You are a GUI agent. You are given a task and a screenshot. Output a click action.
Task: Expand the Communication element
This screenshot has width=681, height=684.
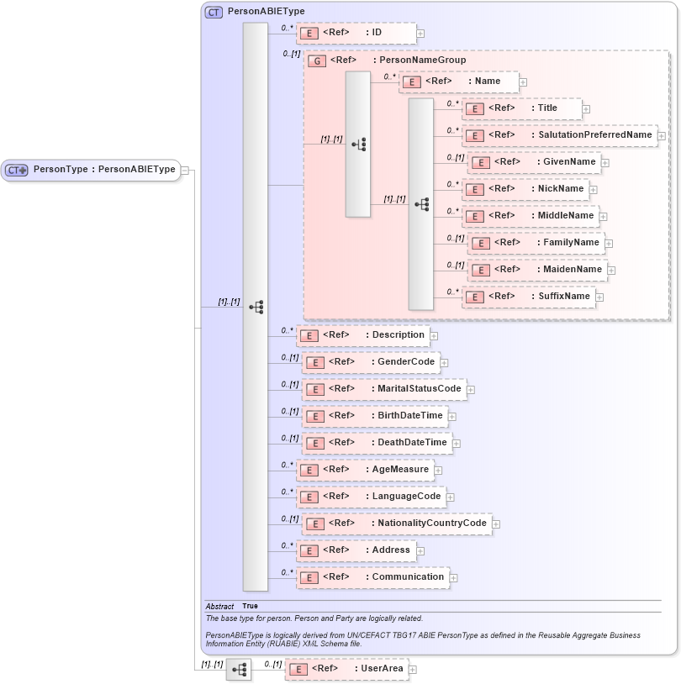point(453,577)
